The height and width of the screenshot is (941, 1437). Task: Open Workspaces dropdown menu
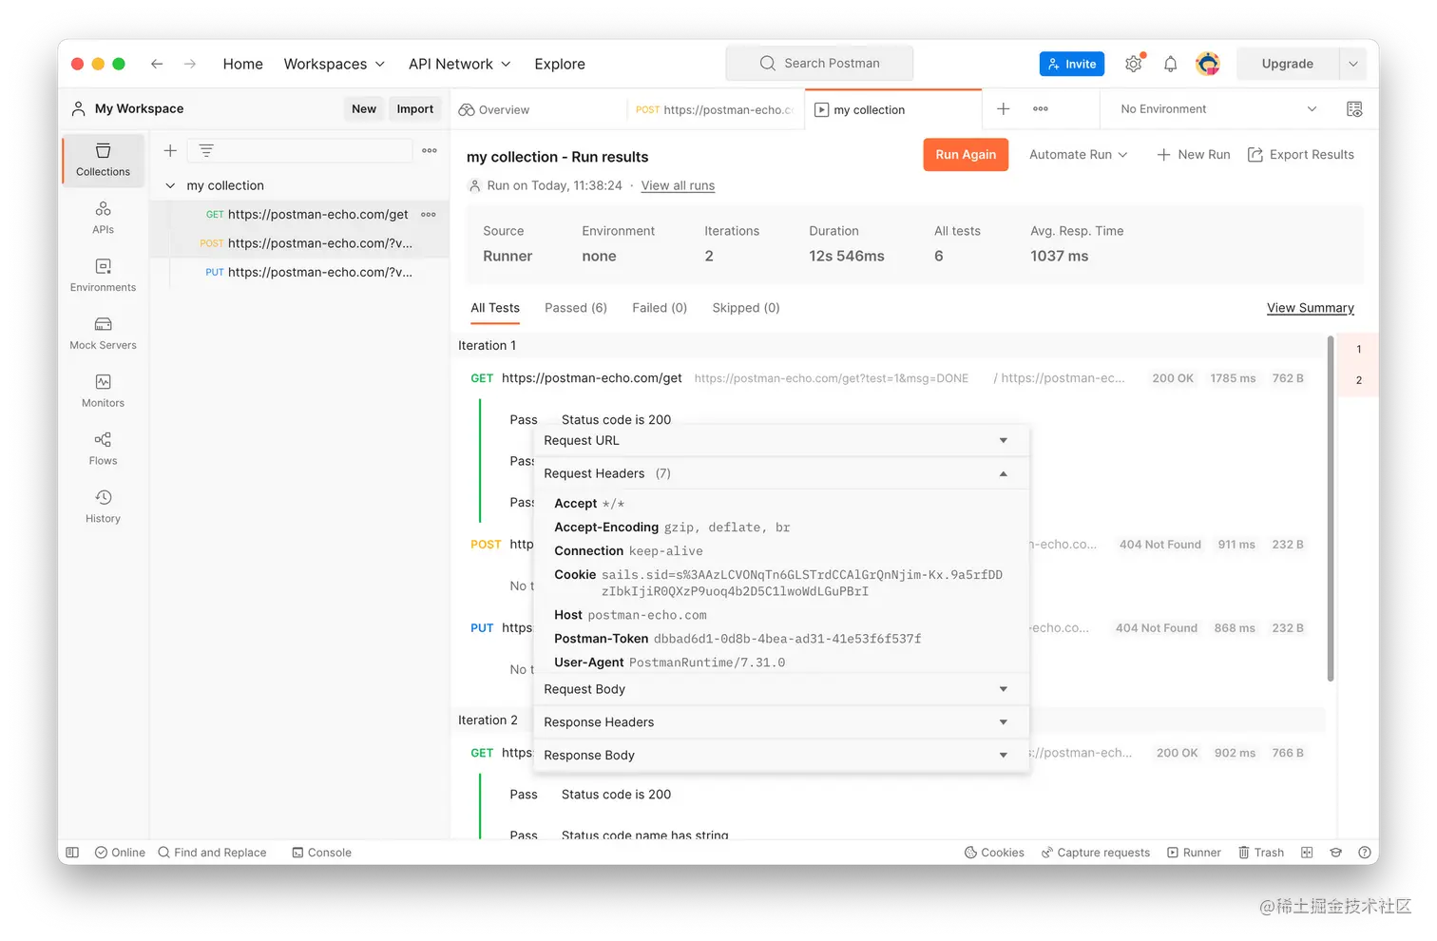pyautogui.click(x=335, y=64)
